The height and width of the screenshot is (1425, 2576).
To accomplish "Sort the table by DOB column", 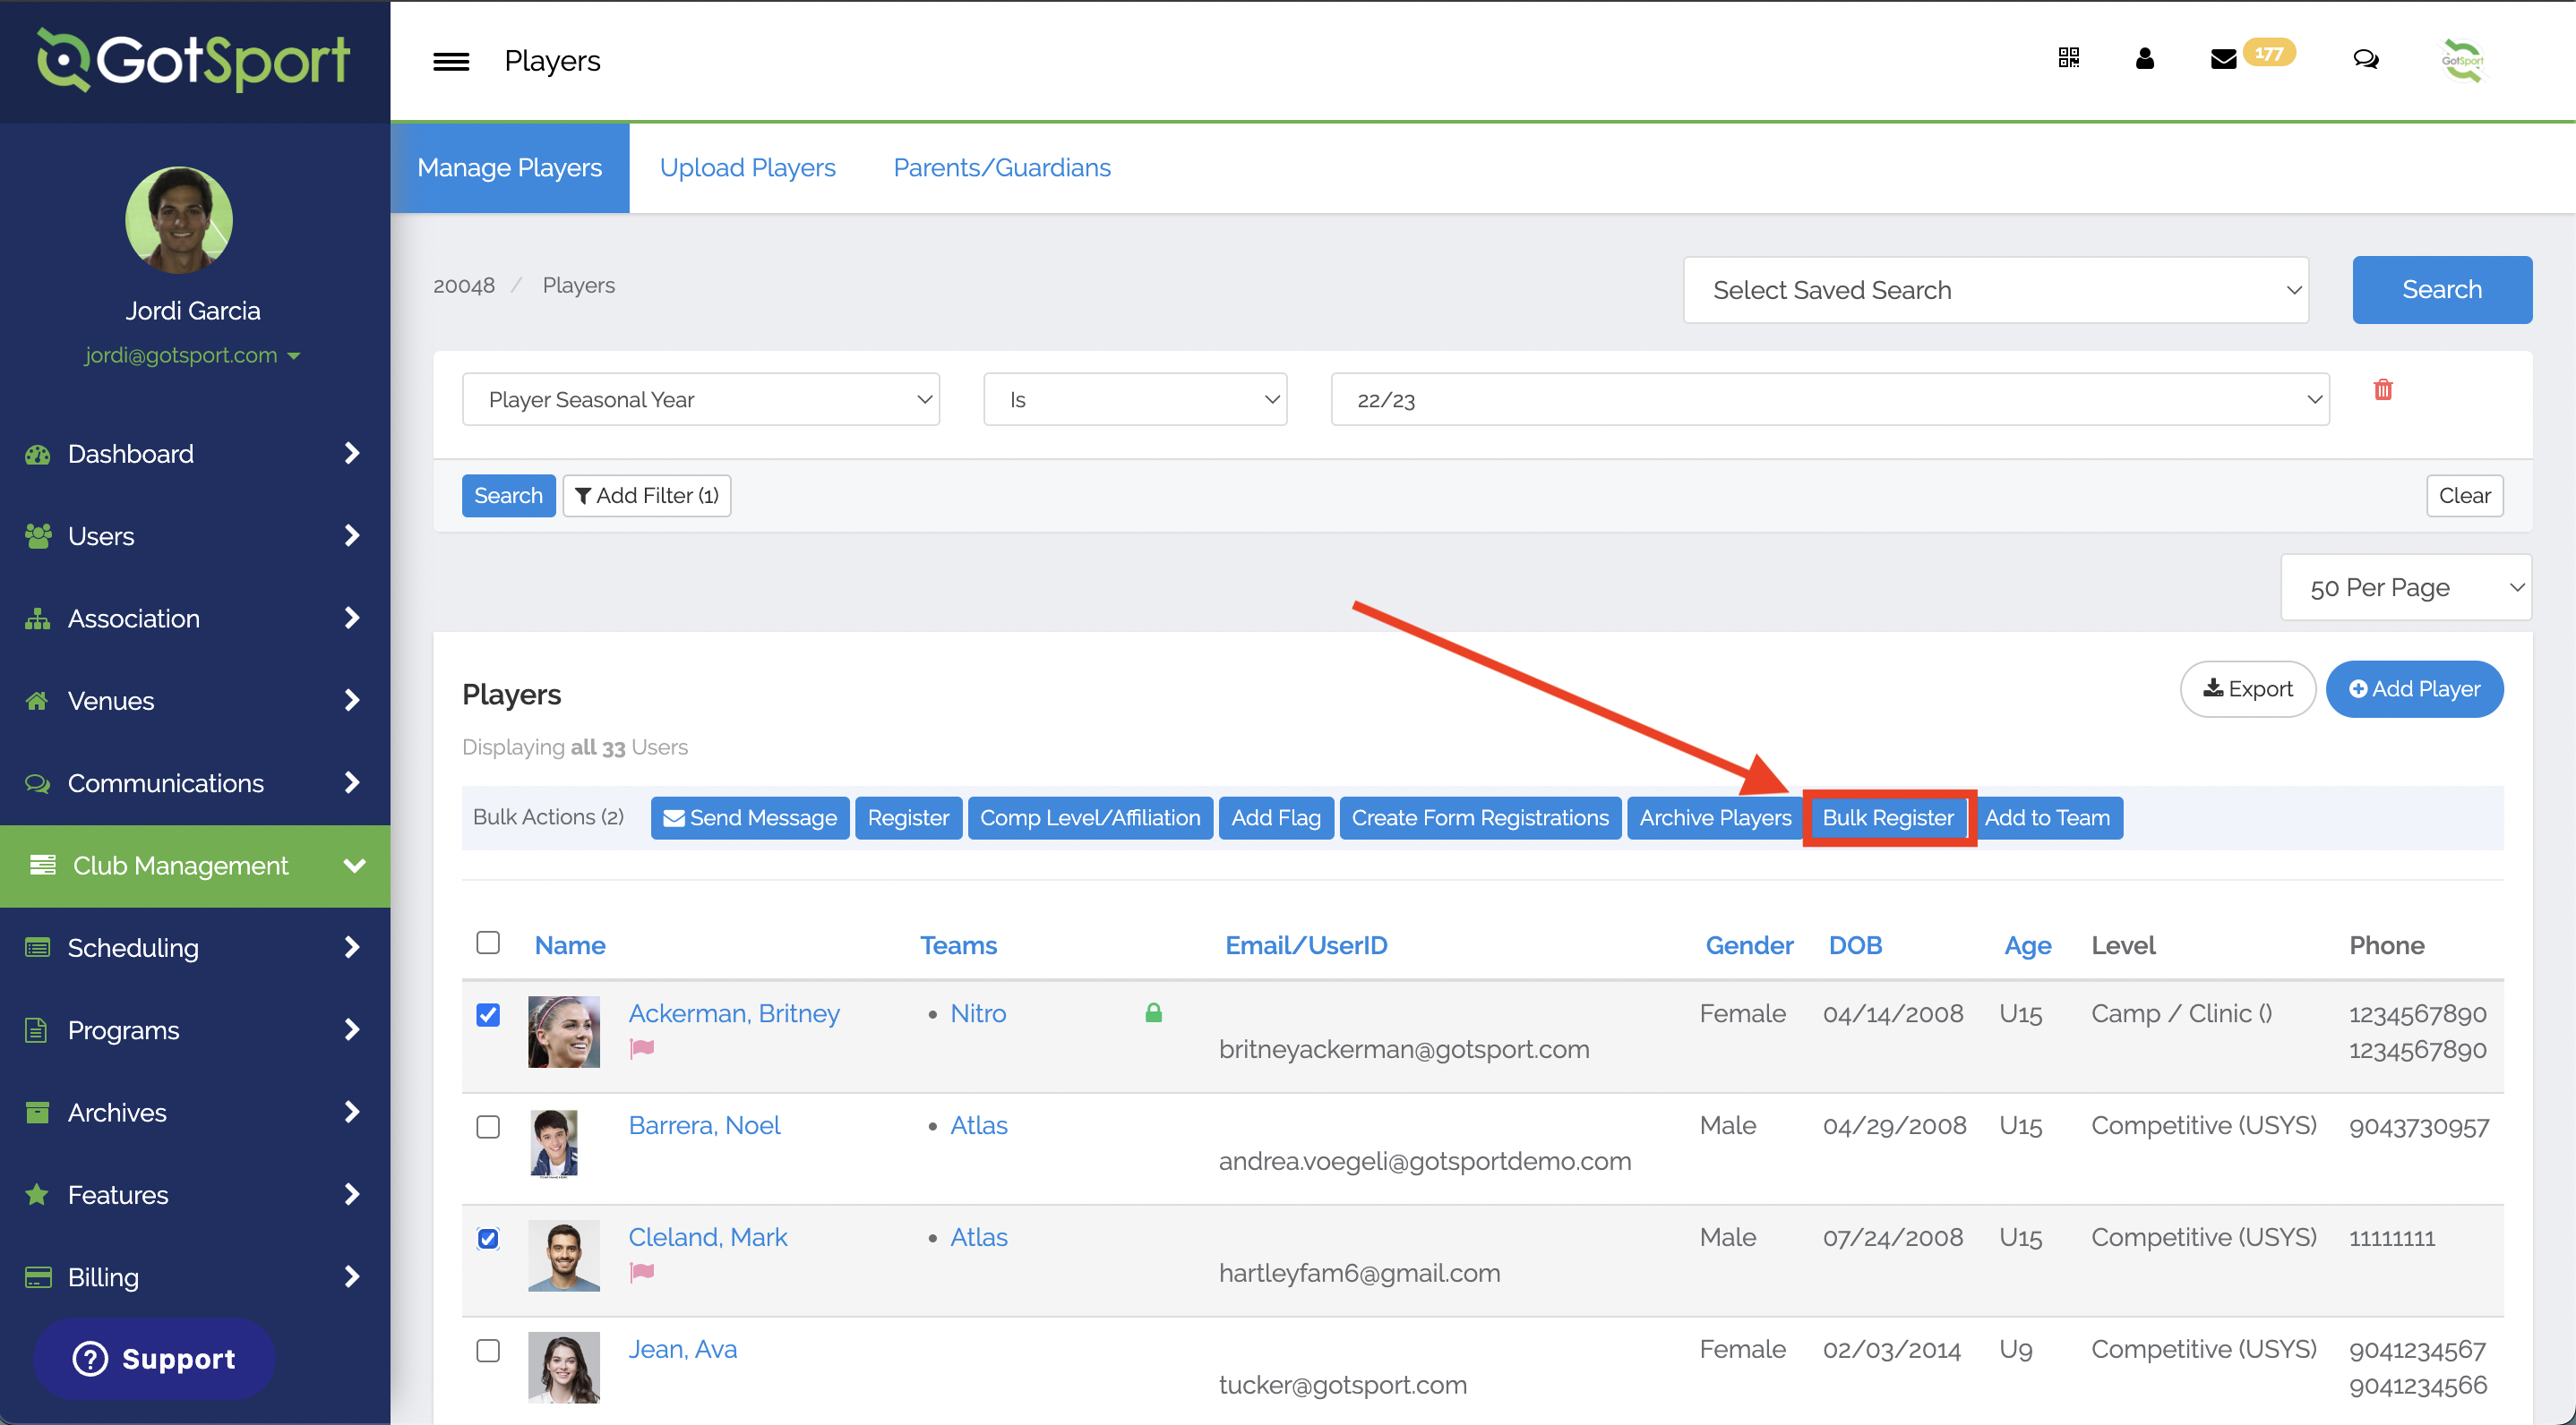I will (1855, 946).
